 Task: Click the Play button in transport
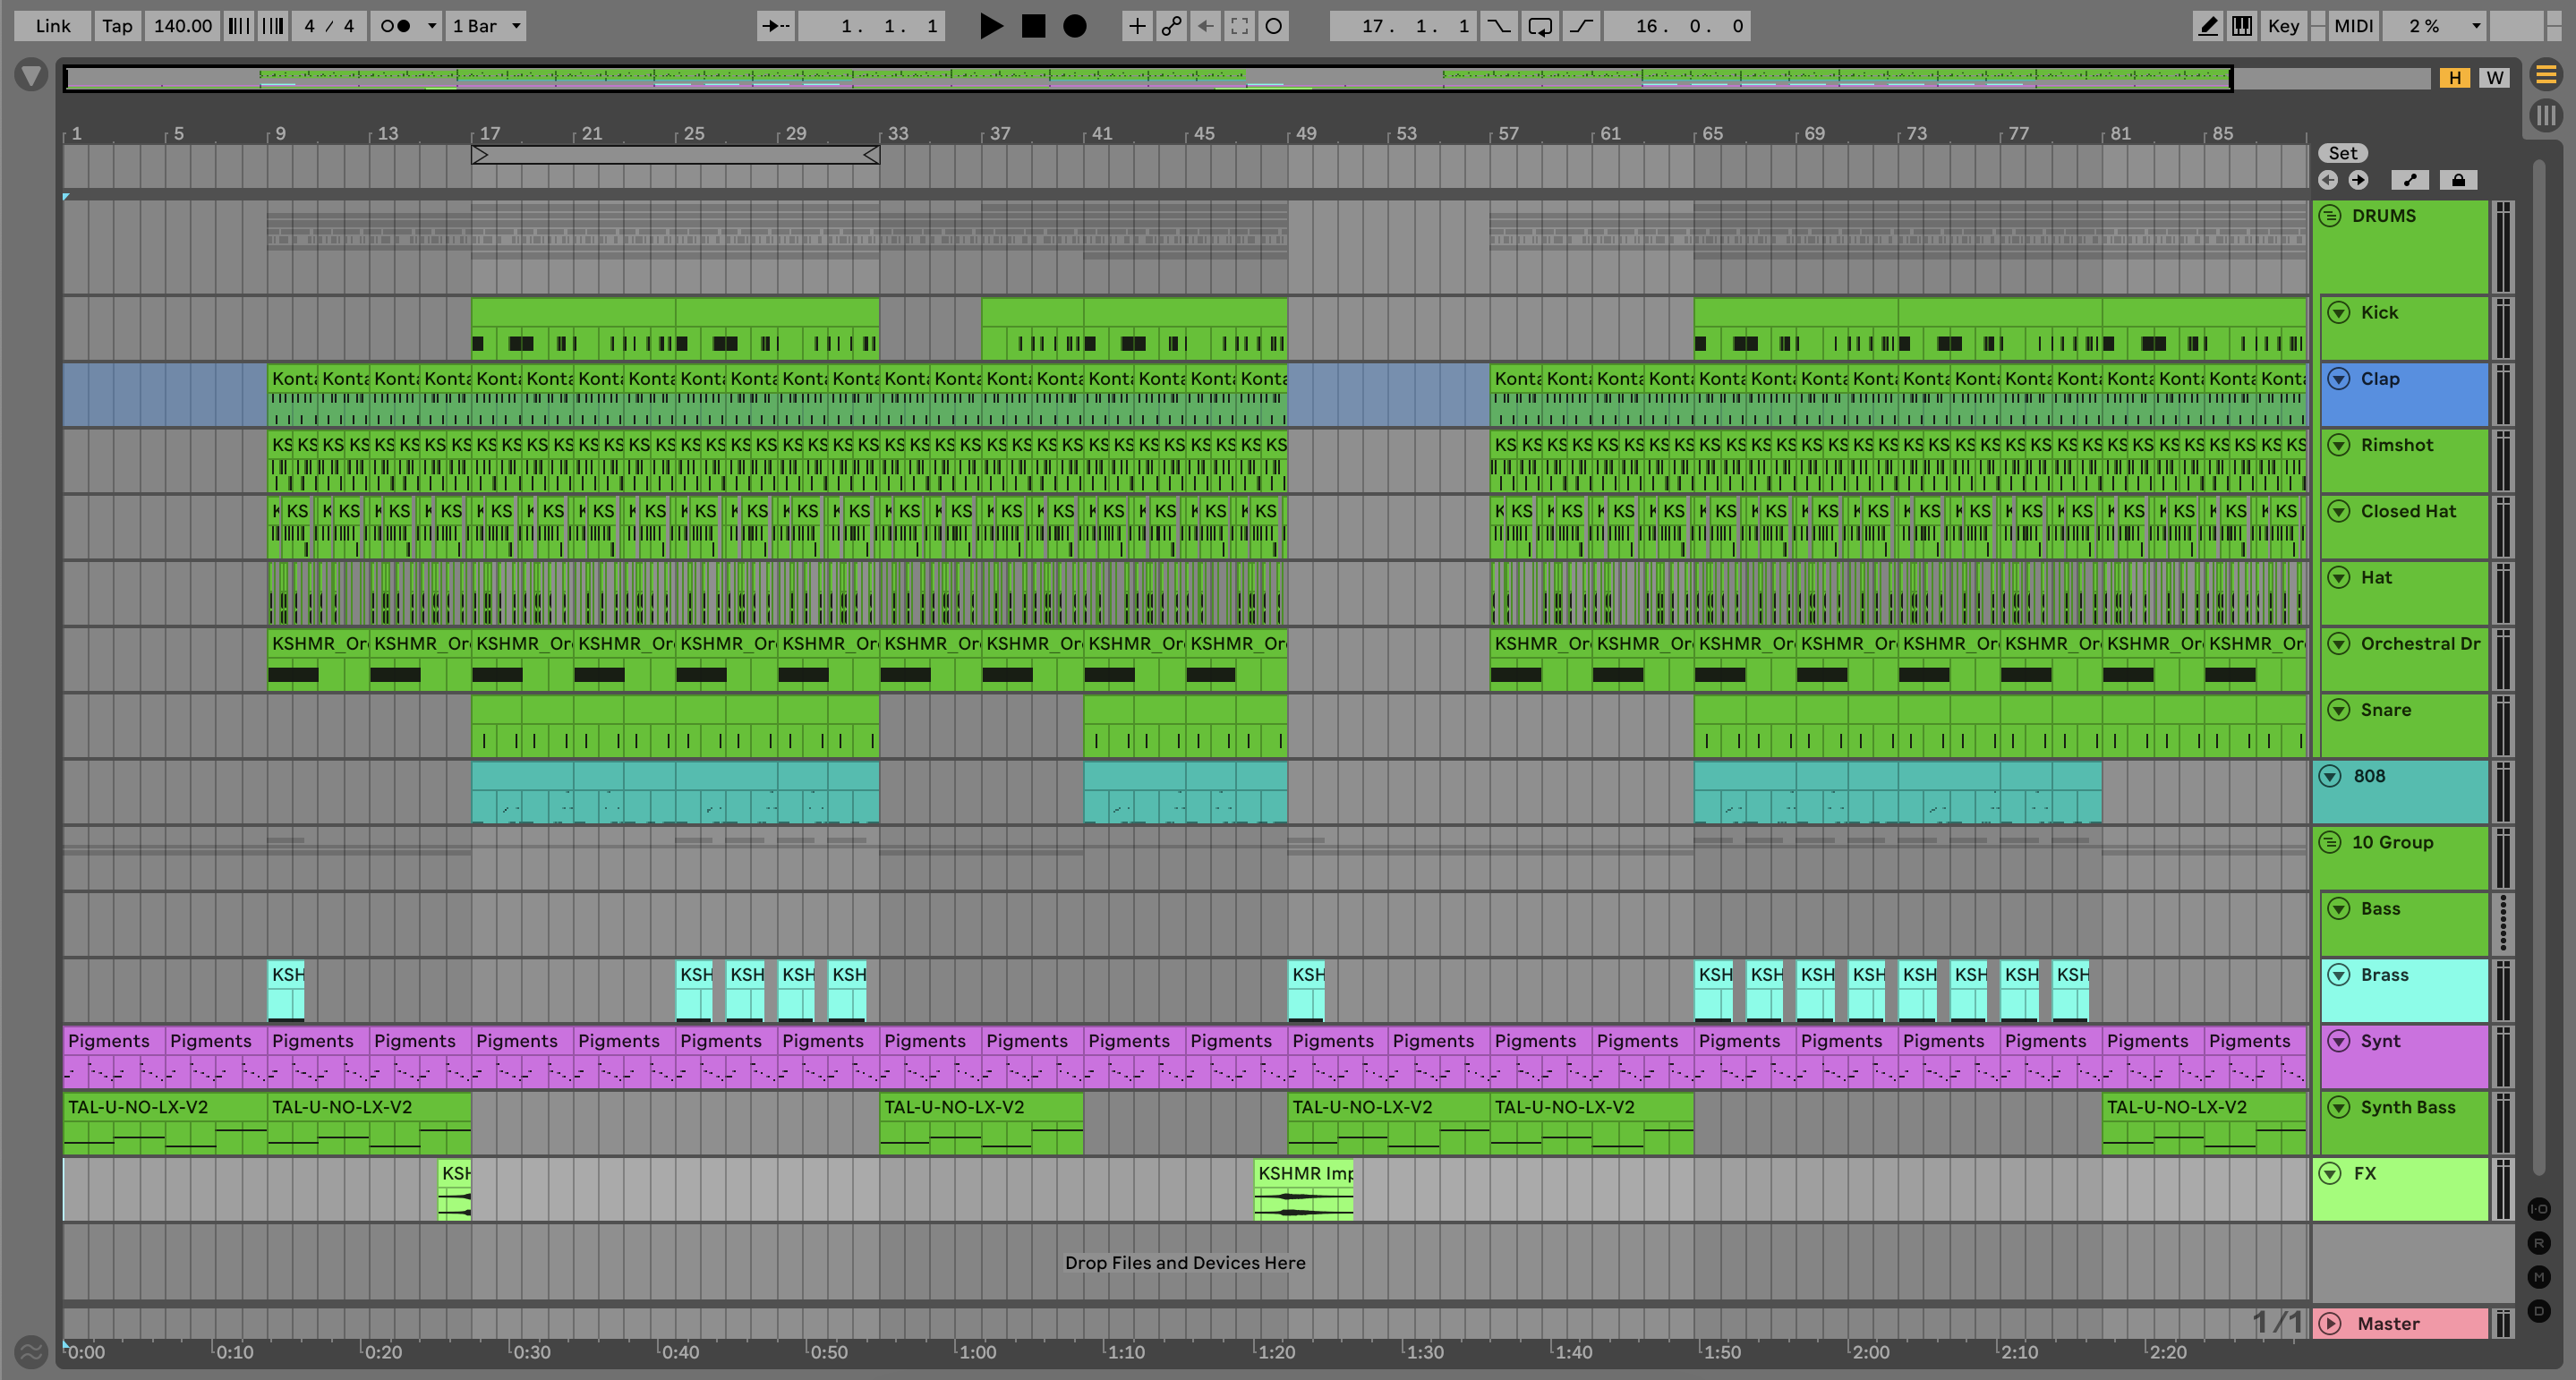990,26
